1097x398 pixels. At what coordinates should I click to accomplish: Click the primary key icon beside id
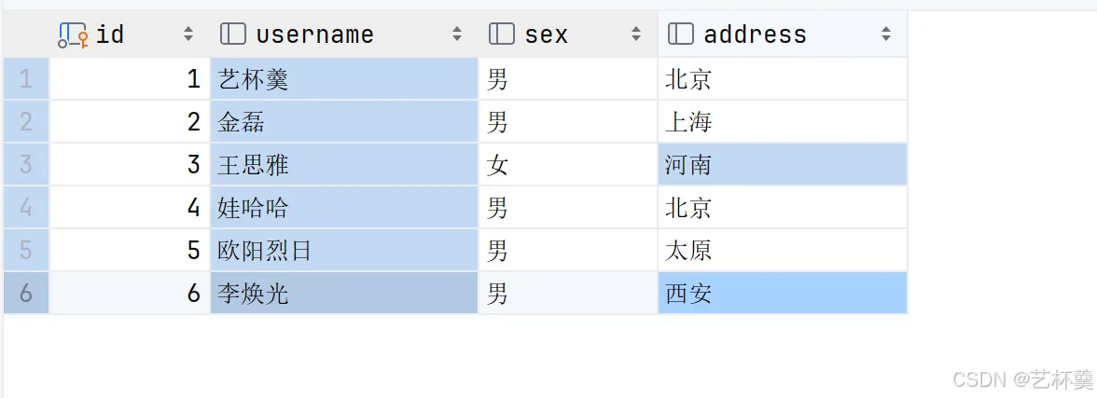tap(73, 34)
